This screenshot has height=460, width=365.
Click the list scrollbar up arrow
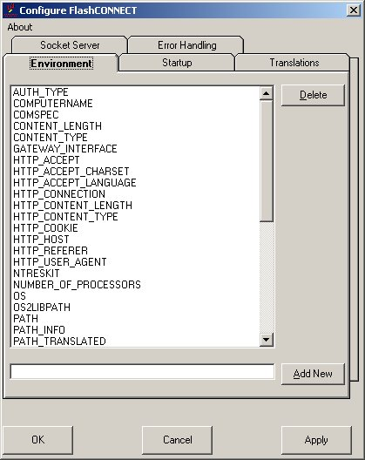pyautogui.click(x=267, y=93)
